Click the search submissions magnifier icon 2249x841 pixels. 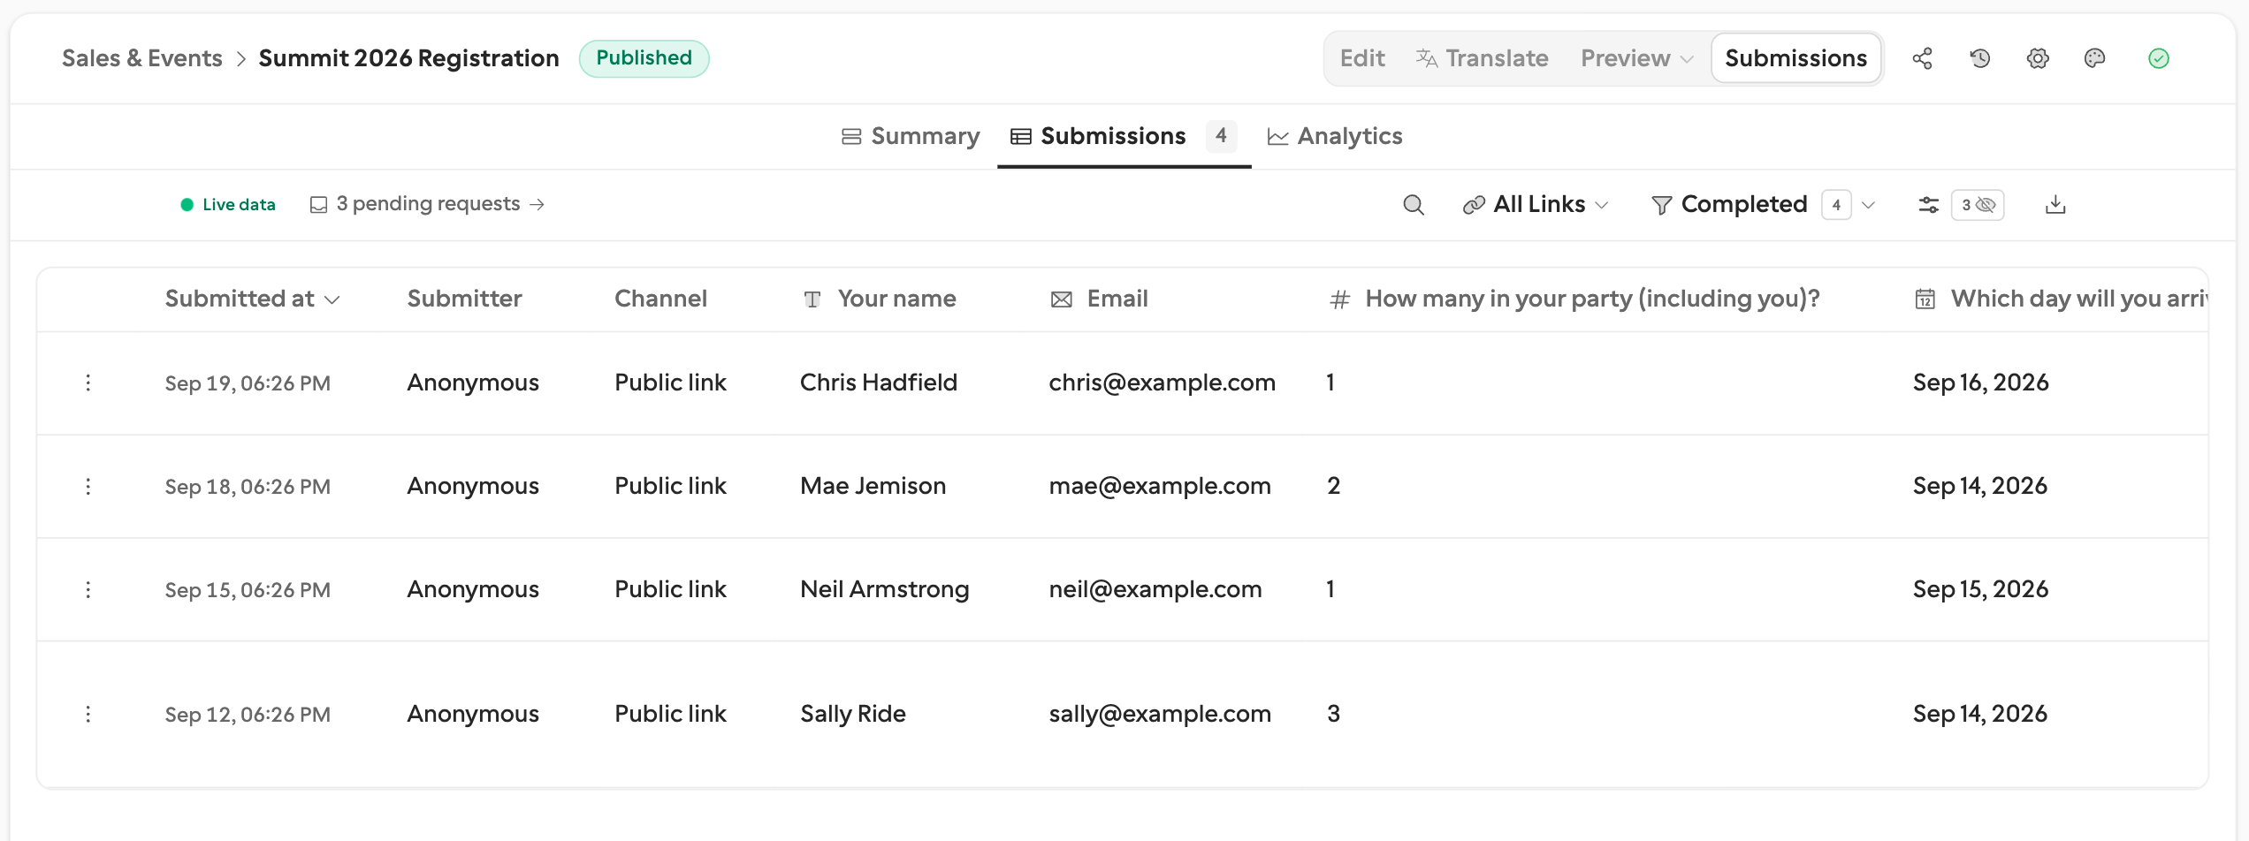[x=1414, y=205]
